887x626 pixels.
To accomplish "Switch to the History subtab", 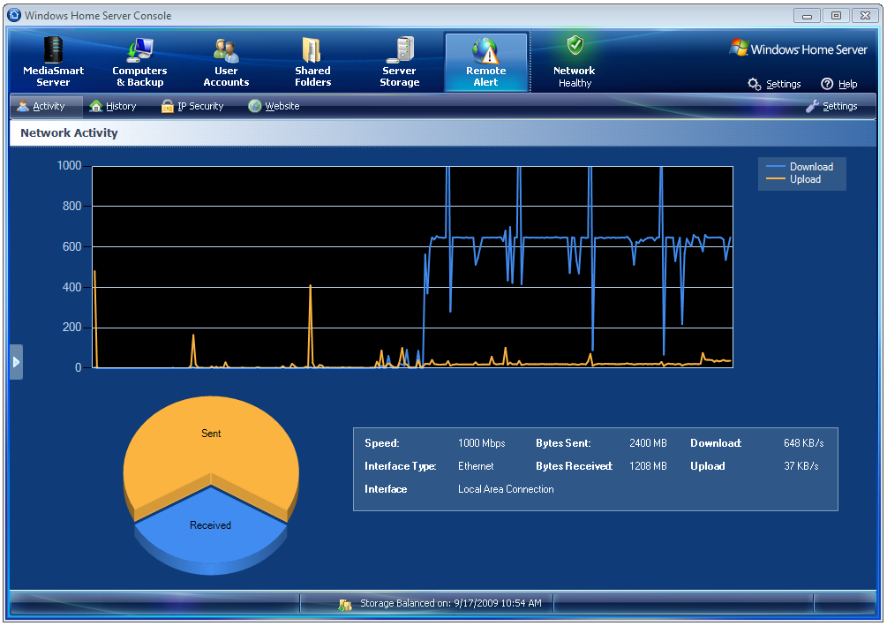I will (x=113, y=107).
